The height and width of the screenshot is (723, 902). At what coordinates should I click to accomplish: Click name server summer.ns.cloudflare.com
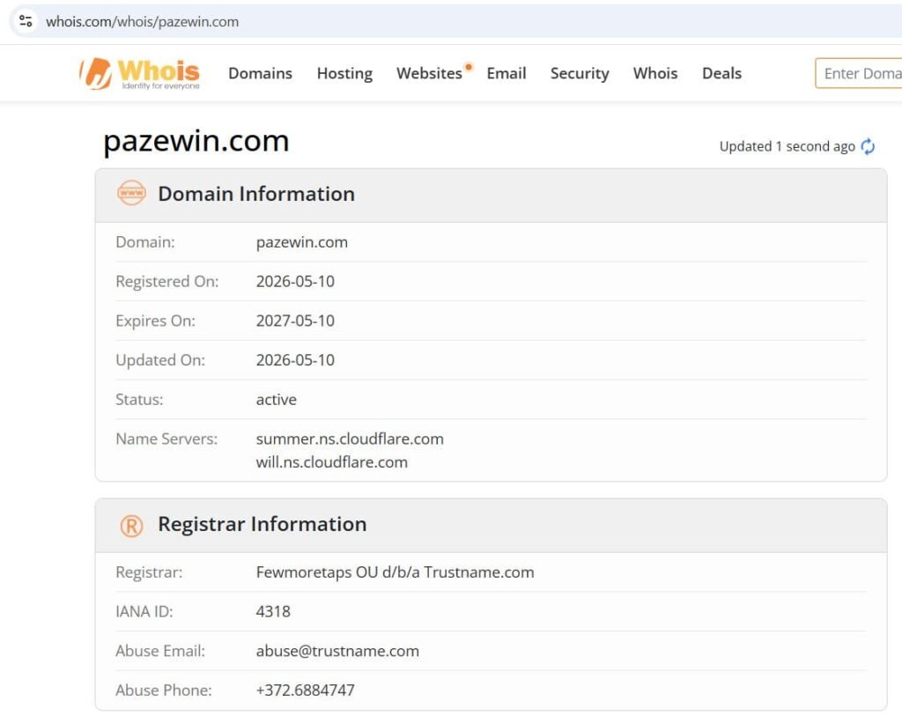[x=350, y=439]
